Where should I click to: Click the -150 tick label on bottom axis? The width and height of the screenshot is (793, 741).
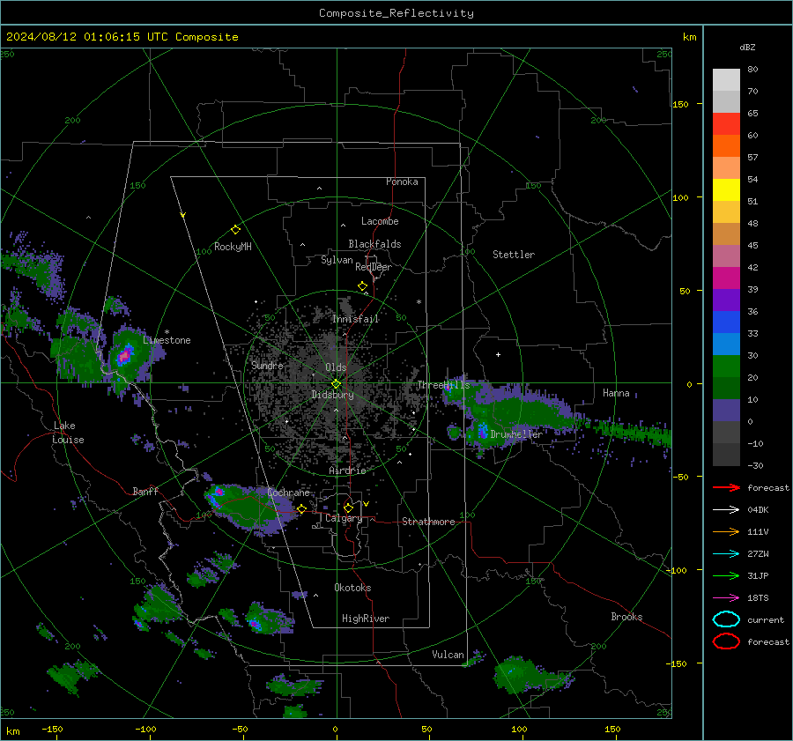pyautogui.click(x=52, y=729)
